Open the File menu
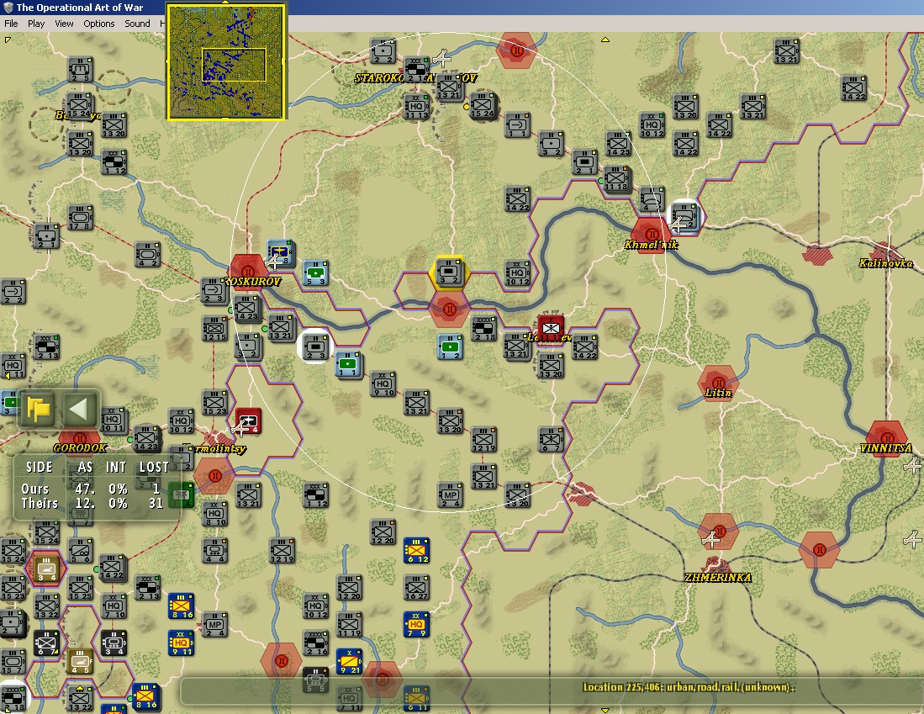 11,24
